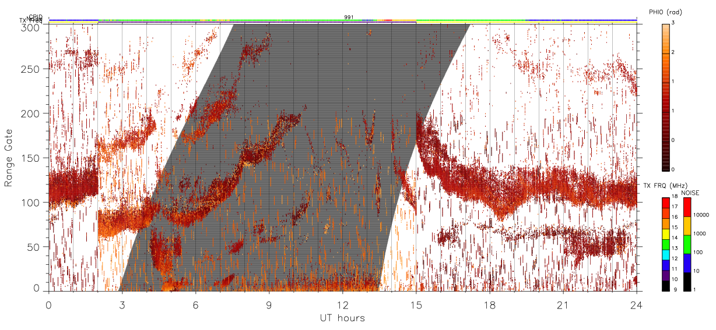
Task: Click the PHI0 orange-to-dark-red gradient colorbar
Action: pos(665,97)
